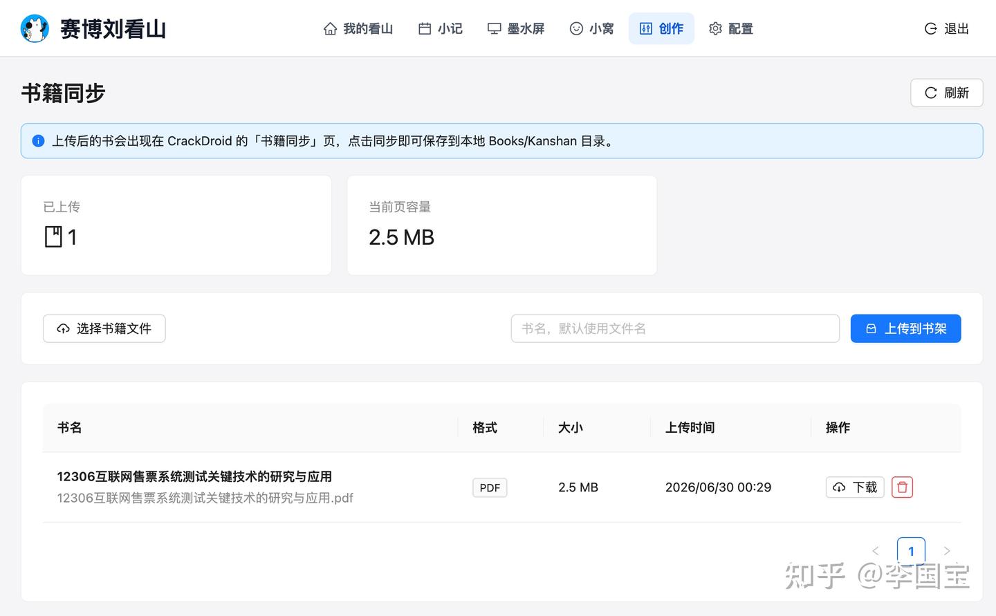
Task: Select the bold book title 12306互联网售票系统测试关键技术的研究与应用
Action: (194, 476)
